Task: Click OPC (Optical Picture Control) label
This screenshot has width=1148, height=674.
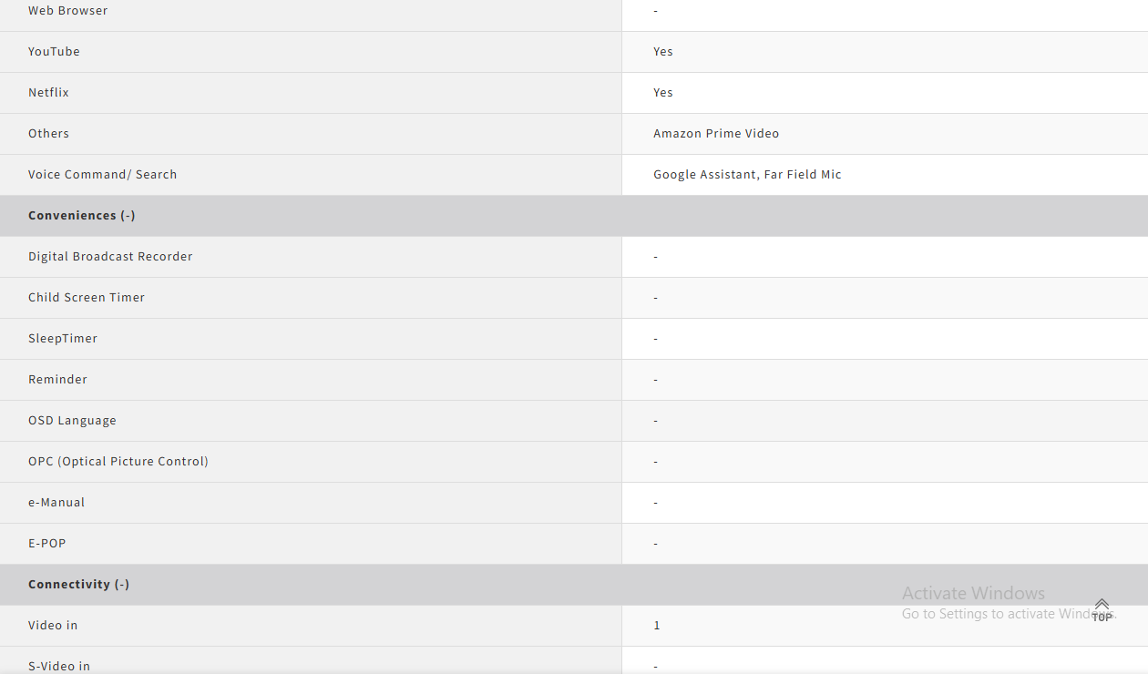Action: tap(118, 462)
